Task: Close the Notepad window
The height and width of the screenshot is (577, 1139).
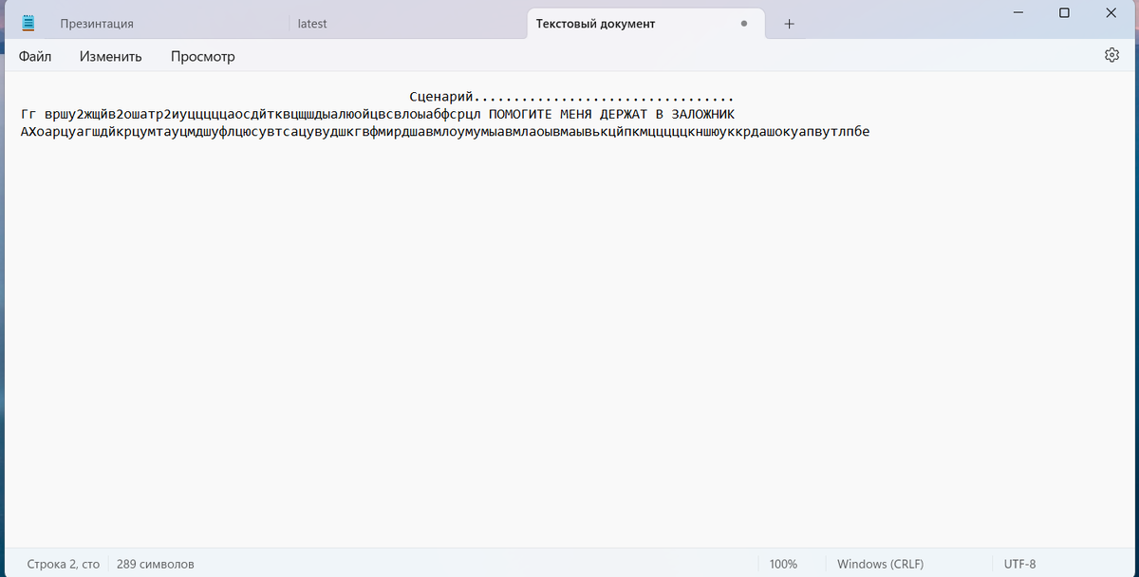Action: point(1111,12)
